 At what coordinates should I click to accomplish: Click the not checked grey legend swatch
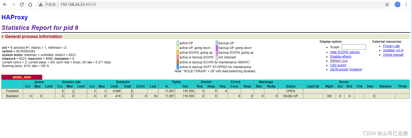coord(217,57)
